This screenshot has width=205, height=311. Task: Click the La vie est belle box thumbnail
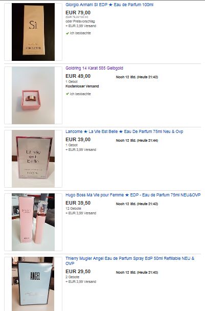click(x=33, y=159)
